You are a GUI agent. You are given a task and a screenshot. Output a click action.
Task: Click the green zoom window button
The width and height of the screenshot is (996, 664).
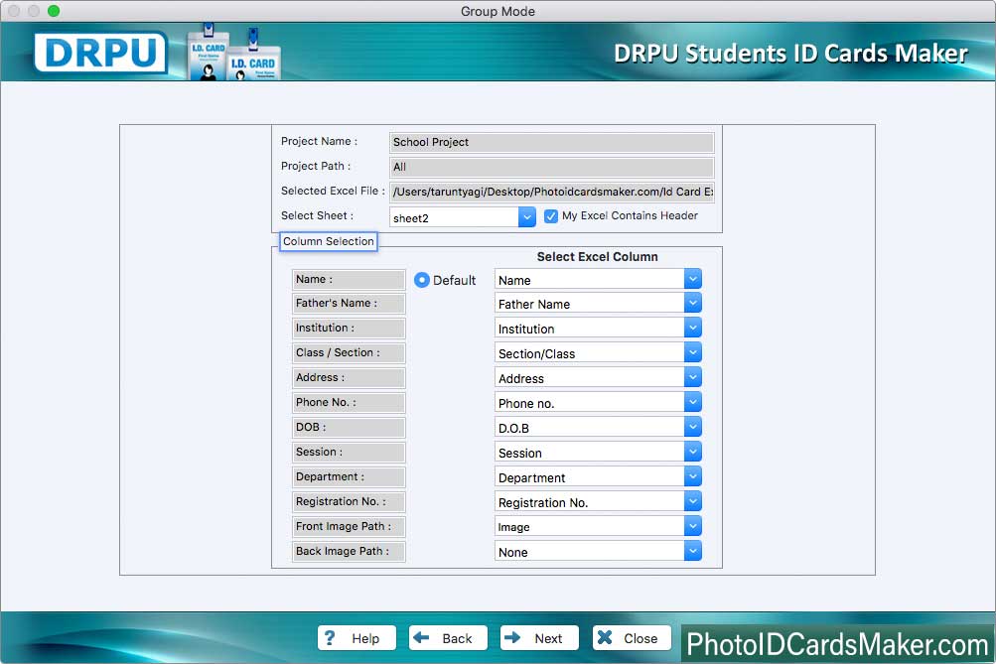pyautogui.click(x=54, y=11)
